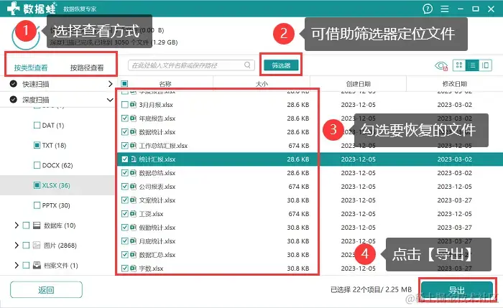Sort by 名称 column header
Viewport: 503px width, 308px height.
click(x=165, y=84)
